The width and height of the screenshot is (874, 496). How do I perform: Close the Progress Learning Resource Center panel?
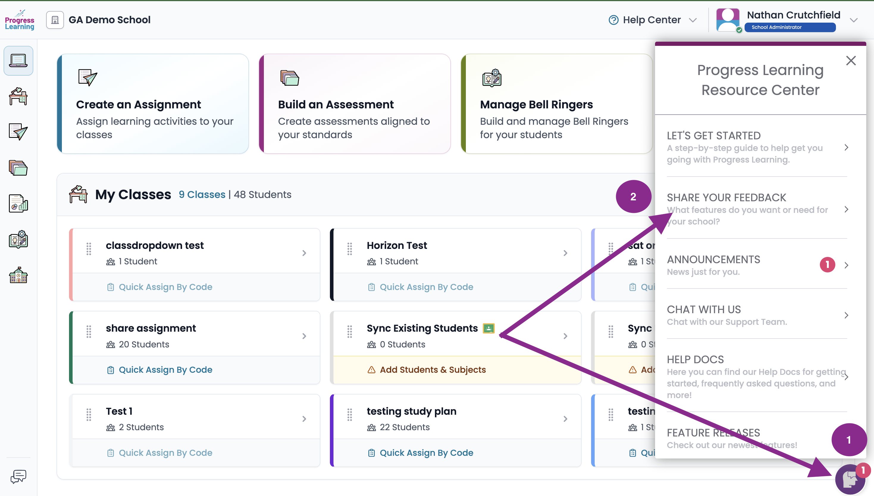[851, 61]
